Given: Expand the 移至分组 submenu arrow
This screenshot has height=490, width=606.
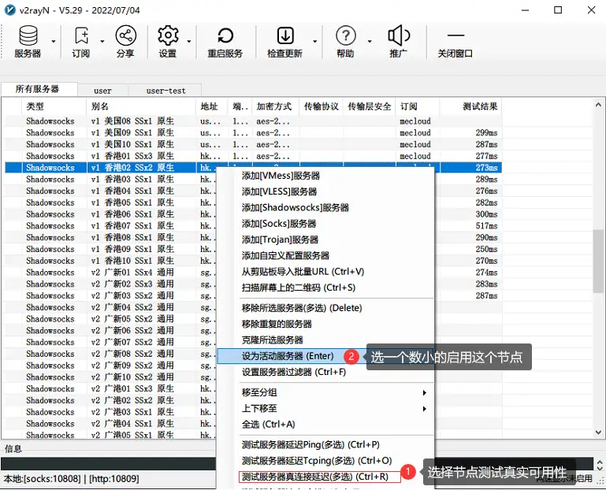Looking at the screenshot, I should pos(424,392).
